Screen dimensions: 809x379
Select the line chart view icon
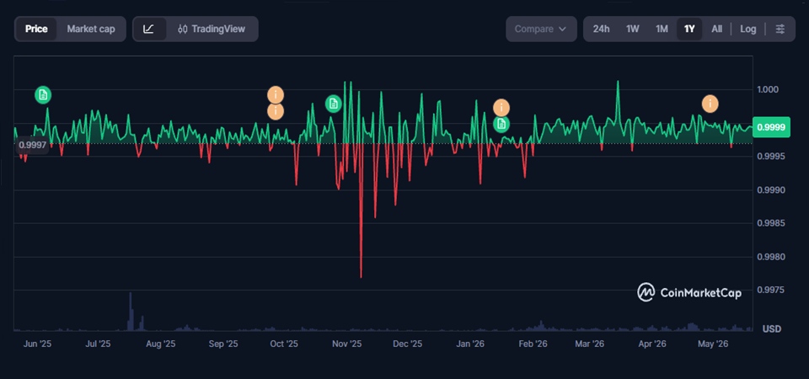(x=149, y=29)
